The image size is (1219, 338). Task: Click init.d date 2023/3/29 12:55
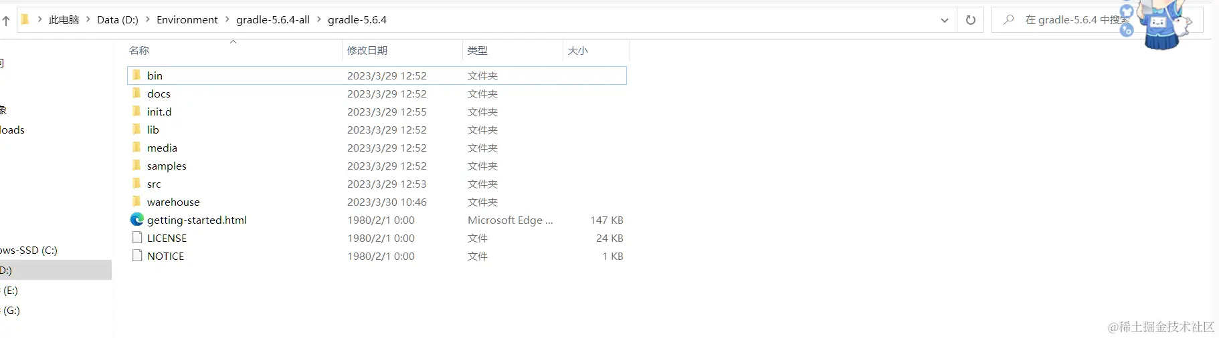click(387, 112)
